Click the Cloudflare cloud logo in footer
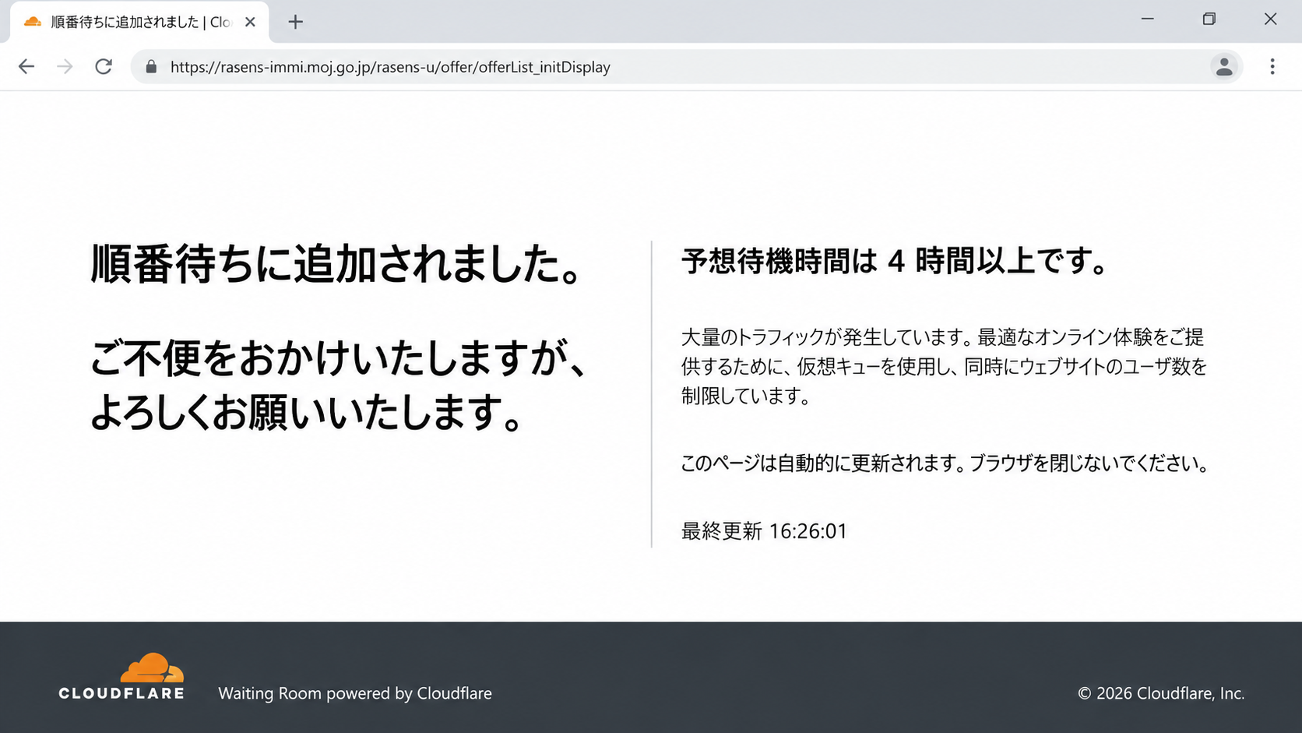This screenshot has width=1302, height=733. click(x=152, y=668)
